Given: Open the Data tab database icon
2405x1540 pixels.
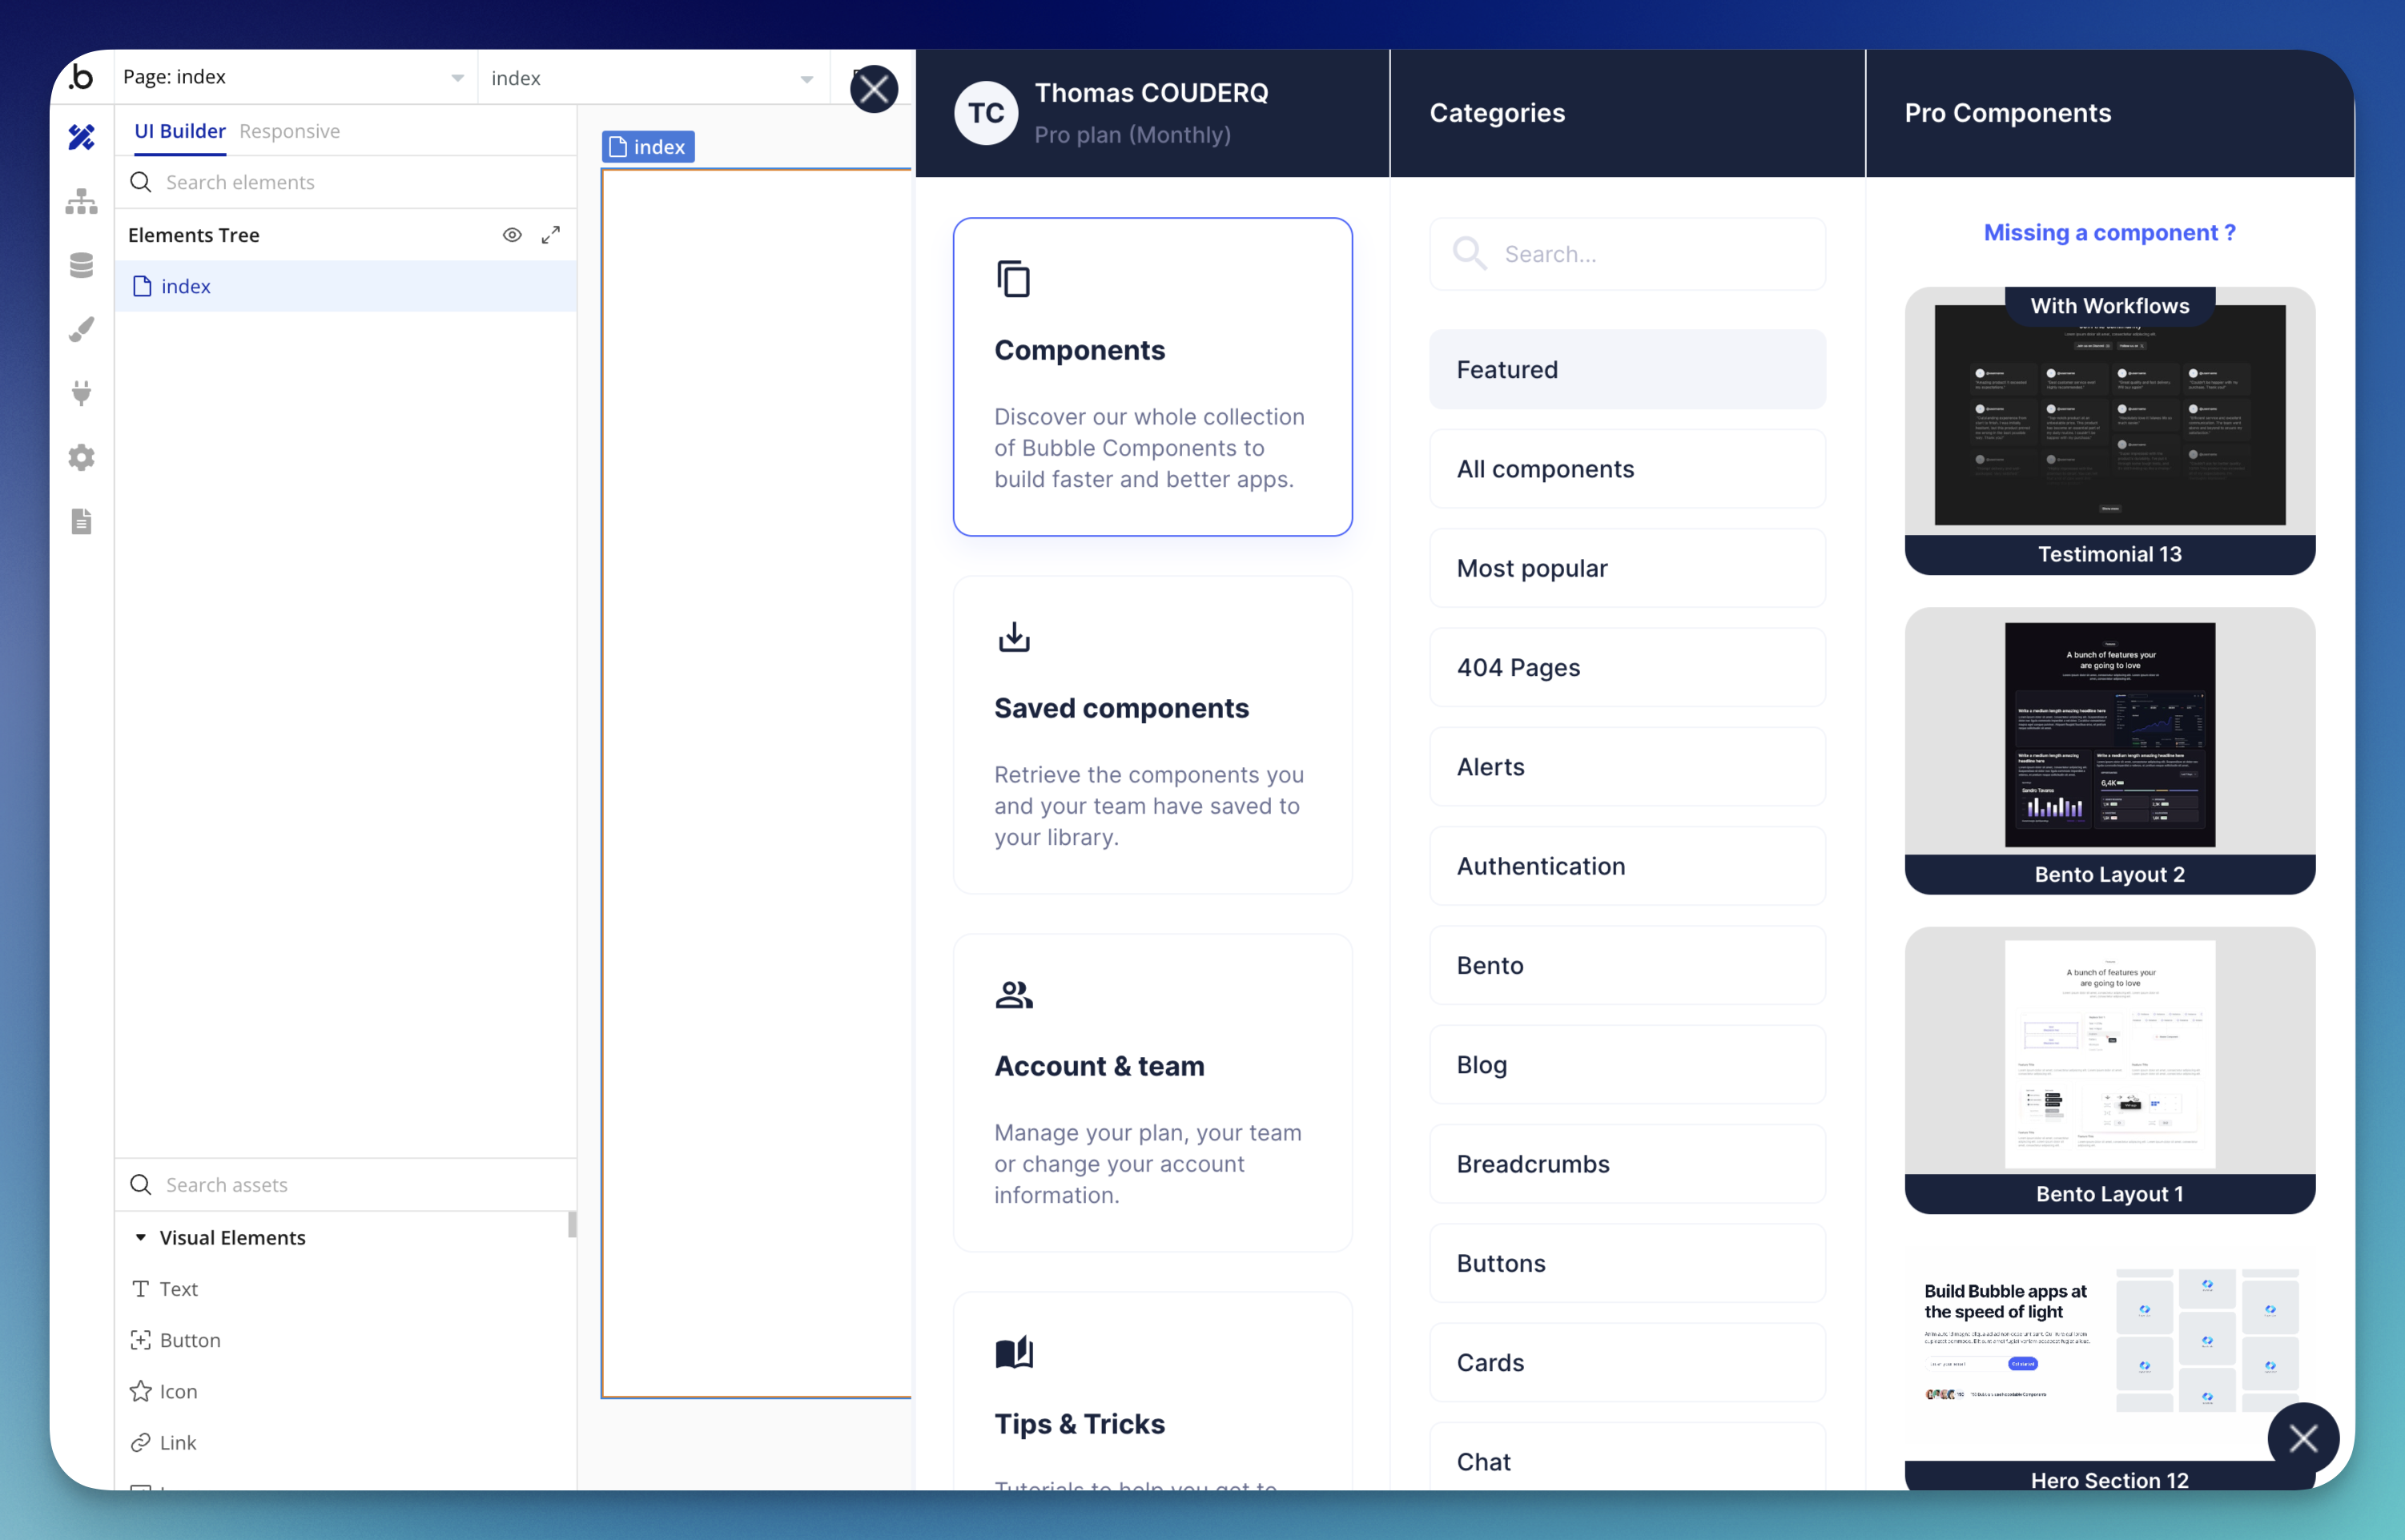Looking at the screenshot, I should click(x=82, y=265).
